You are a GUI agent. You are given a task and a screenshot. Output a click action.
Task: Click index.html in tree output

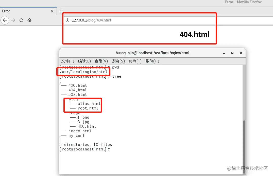click(80, 131)
